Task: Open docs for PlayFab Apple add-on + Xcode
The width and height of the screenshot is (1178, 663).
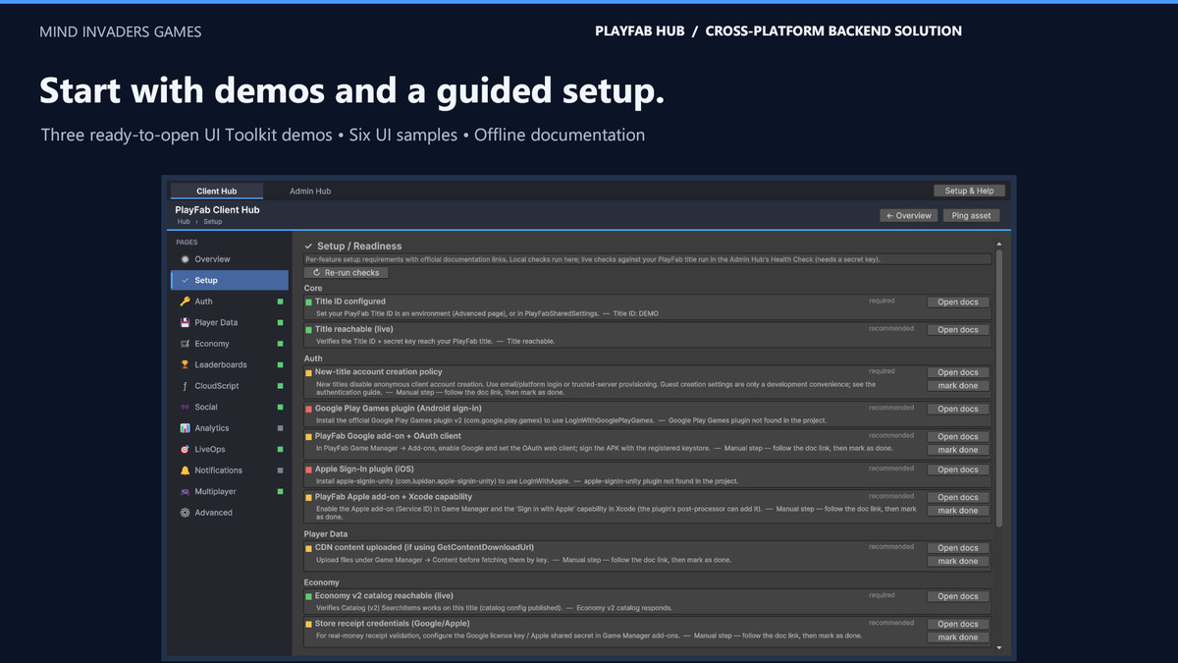Action: coord(958,497)
